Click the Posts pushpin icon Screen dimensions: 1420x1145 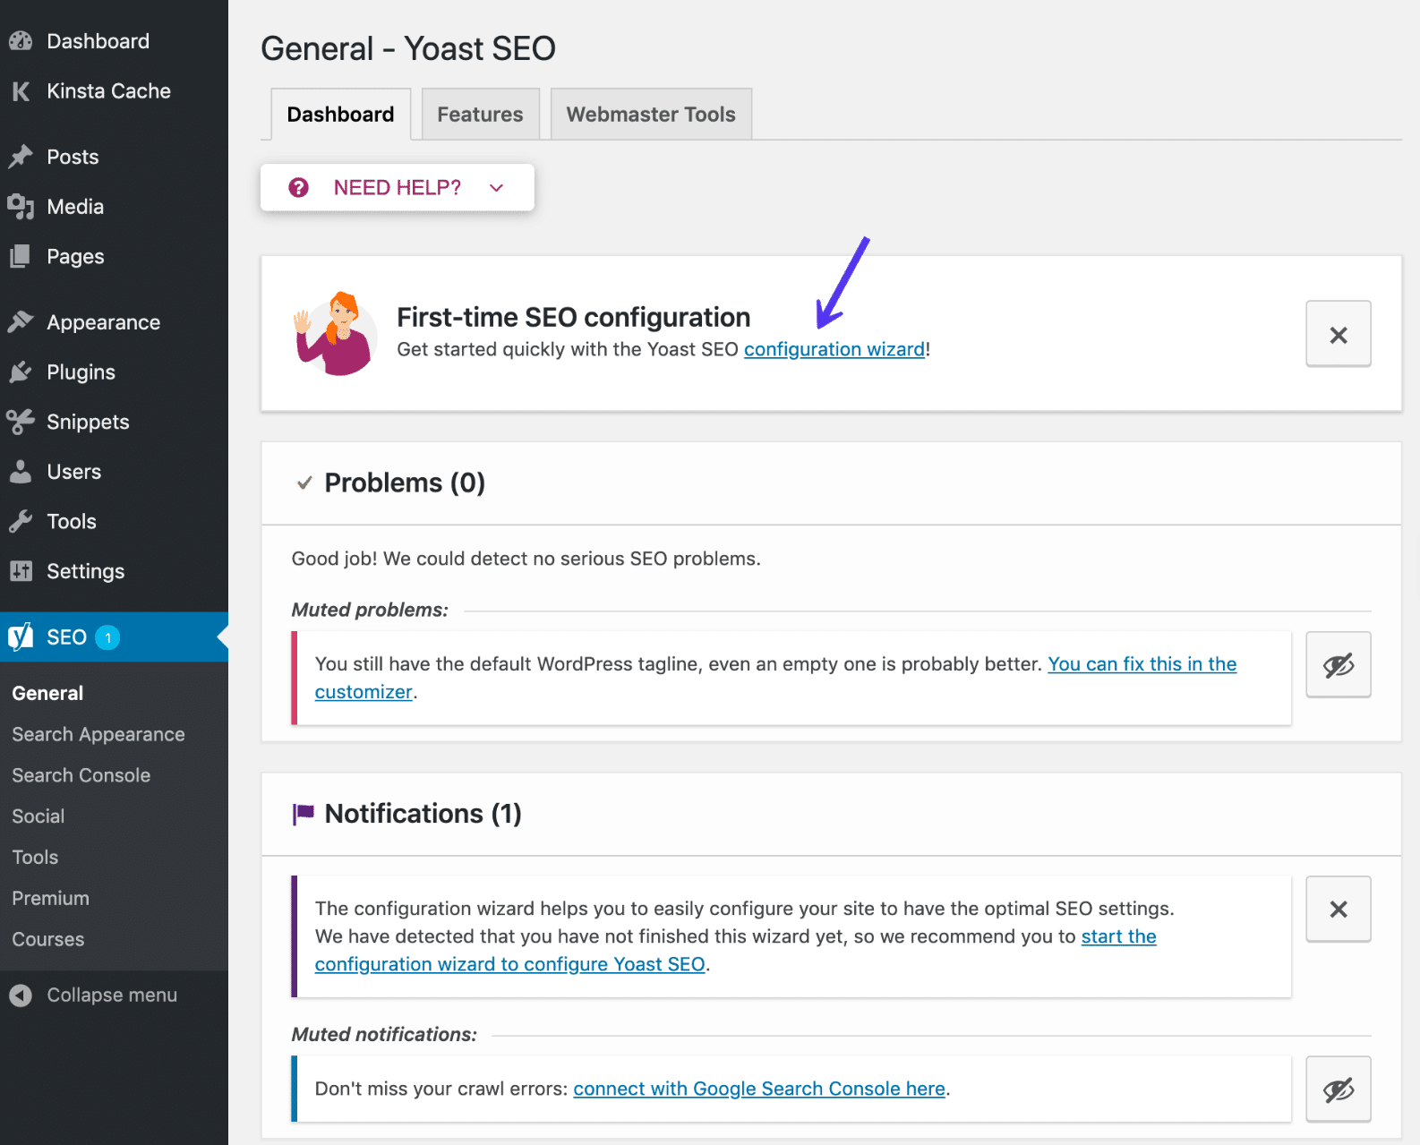point(21,157)
